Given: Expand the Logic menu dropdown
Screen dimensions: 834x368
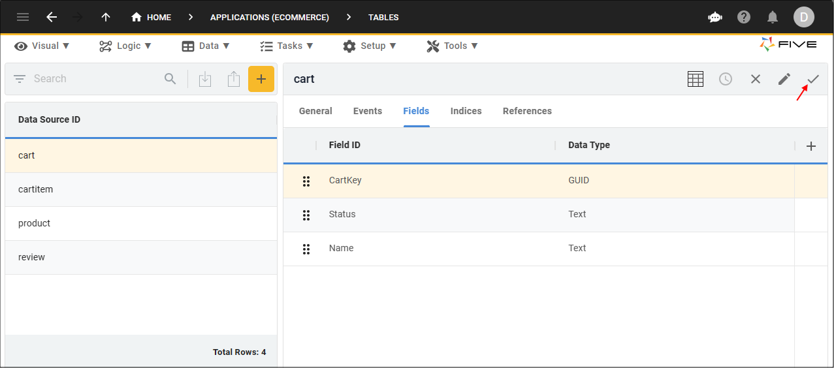Looking at the screenshot, I should click(x=125, y=46).
